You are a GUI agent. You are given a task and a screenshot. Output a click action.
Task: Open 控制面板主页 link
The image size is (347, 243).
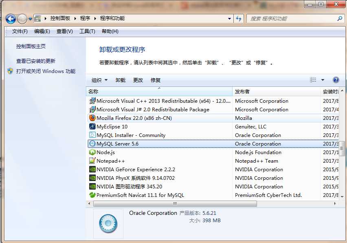(x=31, y=46)
